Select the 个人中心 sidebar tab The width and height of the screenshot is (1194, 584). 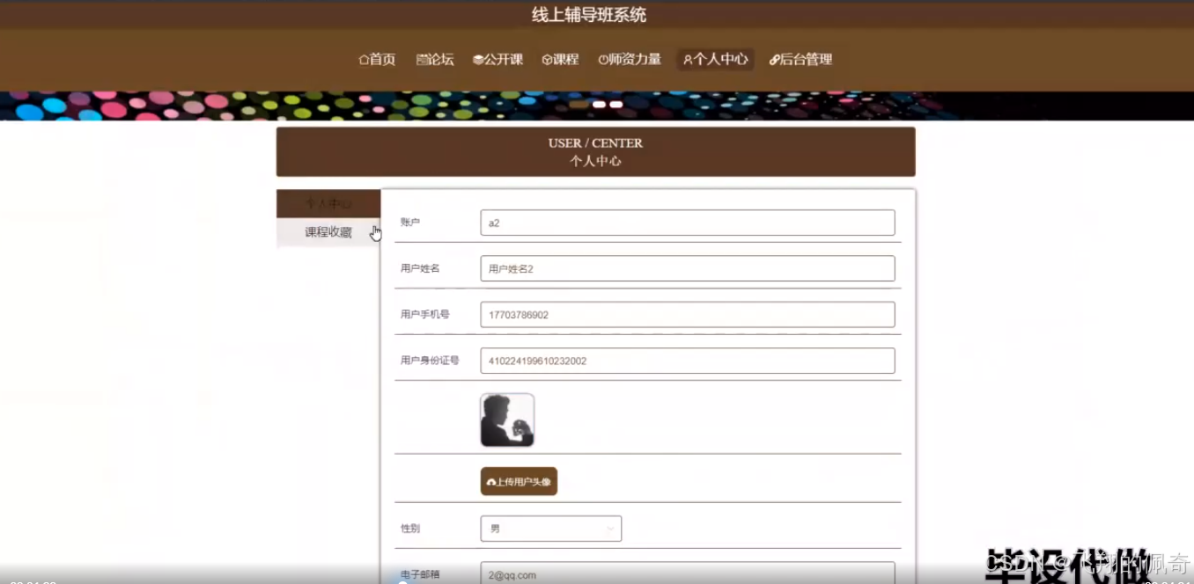click(328, 203)
